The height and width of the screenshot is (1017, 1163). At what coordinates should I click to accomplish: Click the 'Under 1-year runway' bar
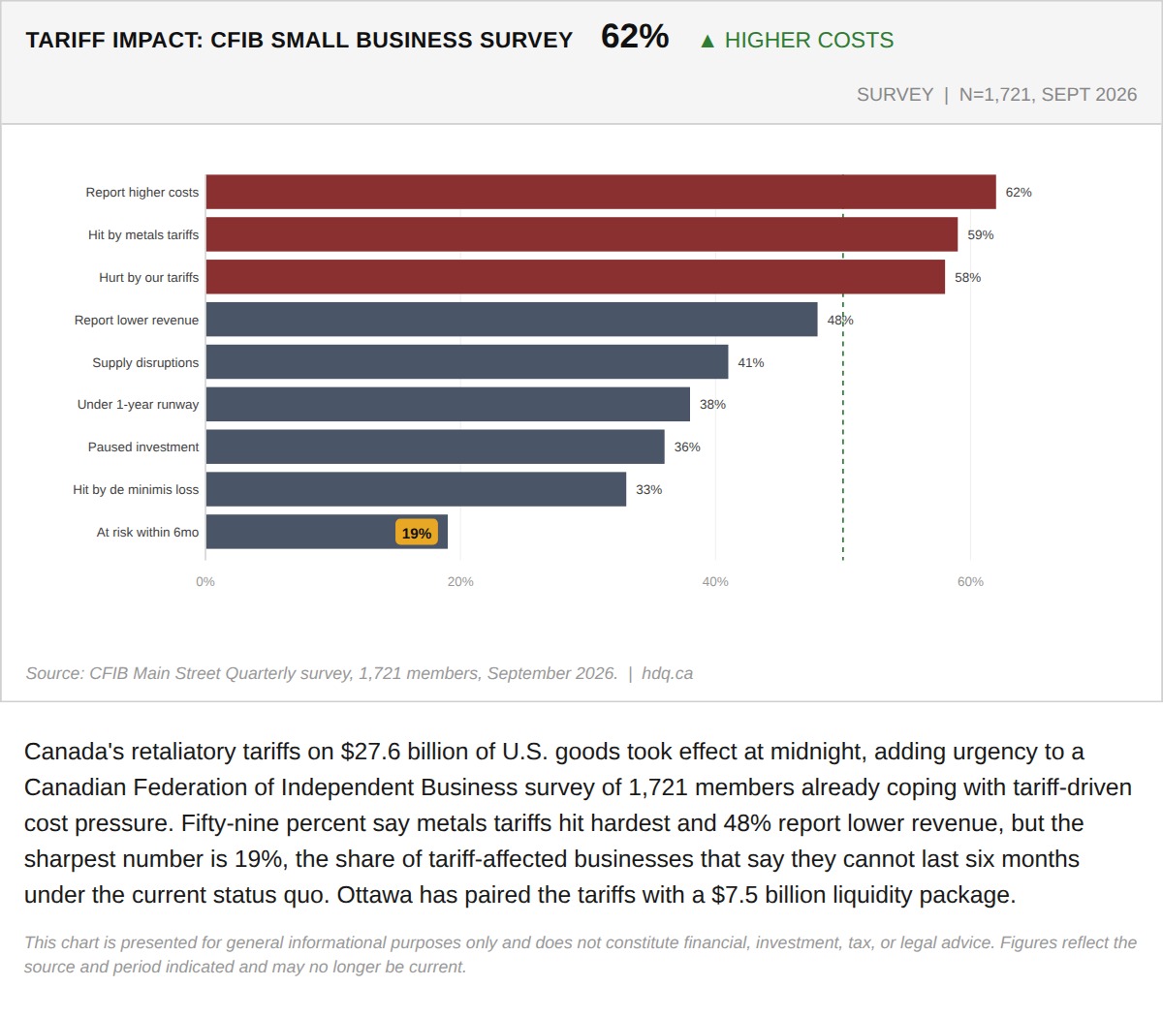(448, 404)
